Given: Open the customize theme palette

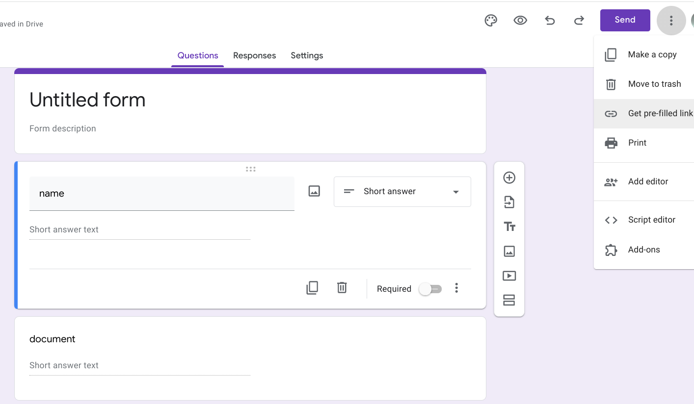Looking at the screenshot, I should 491,20.
